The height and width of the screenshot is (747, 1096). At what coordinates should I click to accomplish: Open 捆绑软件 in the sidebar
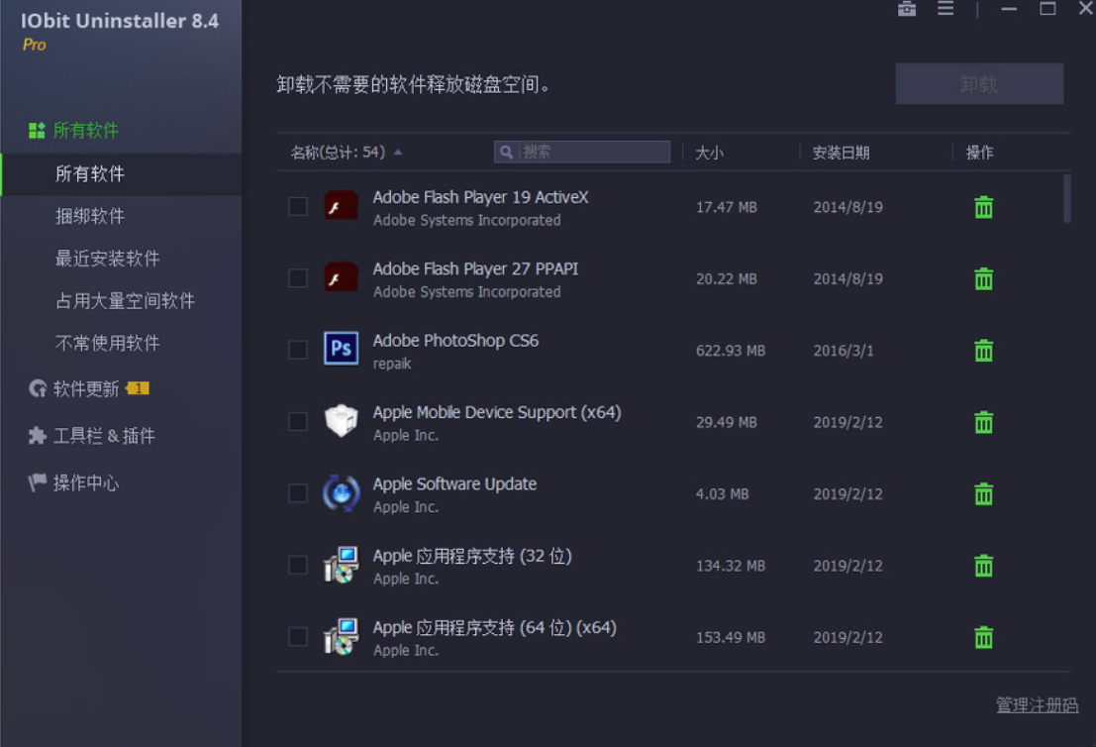90,216
